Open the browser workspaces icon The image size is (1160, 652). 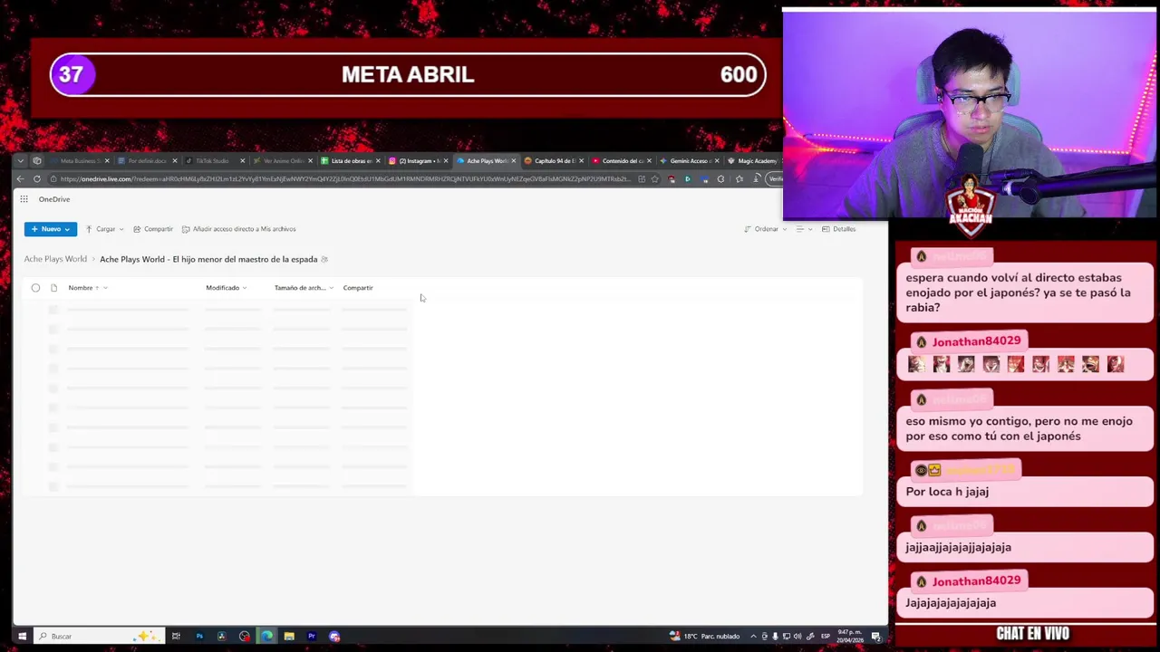pyautogui.click(x=37, y=161)
